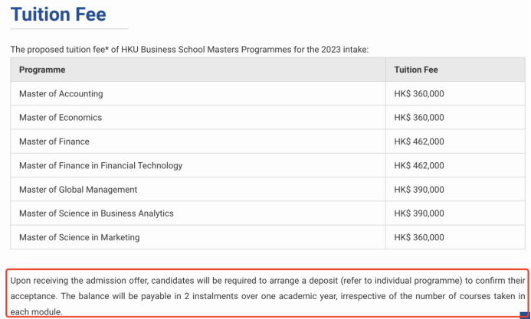Click Master of Science in Marketing
This screenshot has width=531, height=319.
click(x=80, y=237)
